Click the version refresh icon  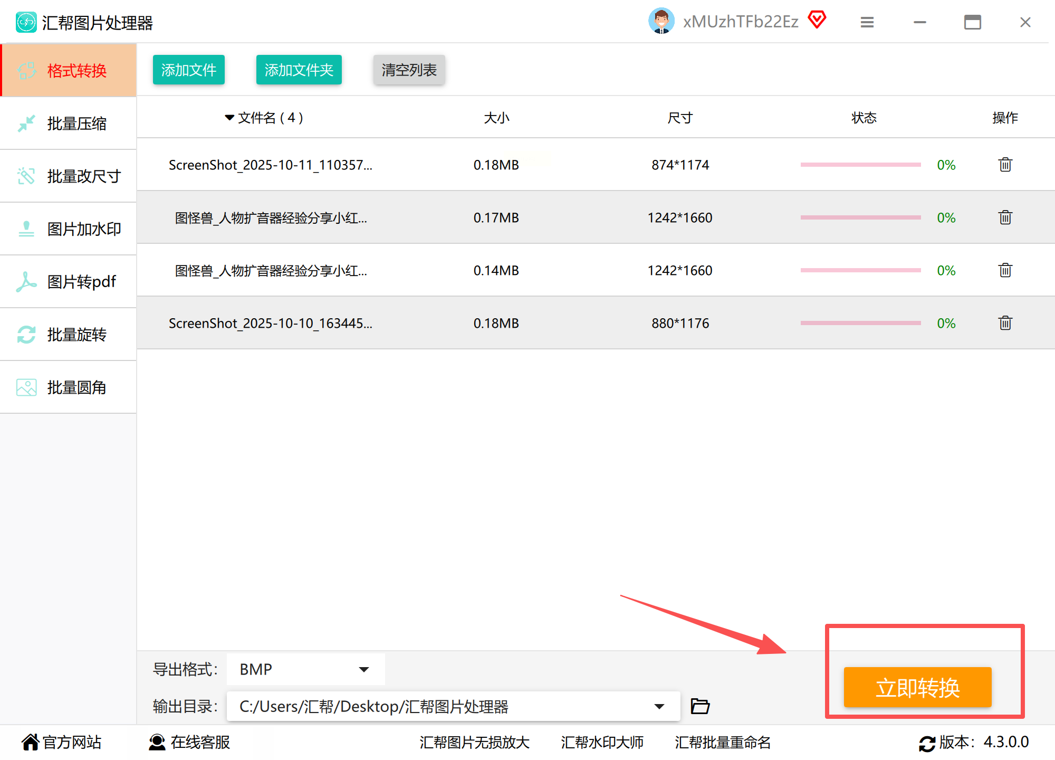tap(927, 743)
